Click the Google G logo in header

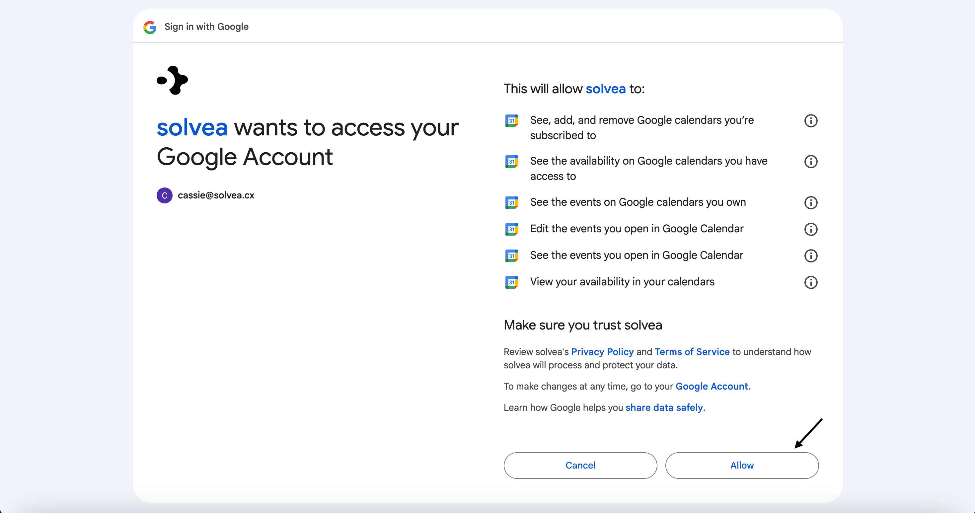point(150,27)
